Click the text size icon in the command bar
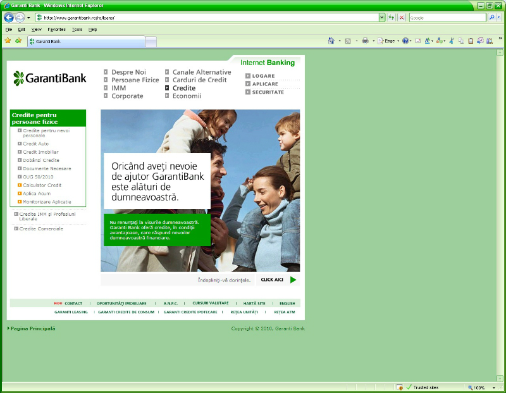The width and height of the screenshot is (506, 393). click(428, 41)
